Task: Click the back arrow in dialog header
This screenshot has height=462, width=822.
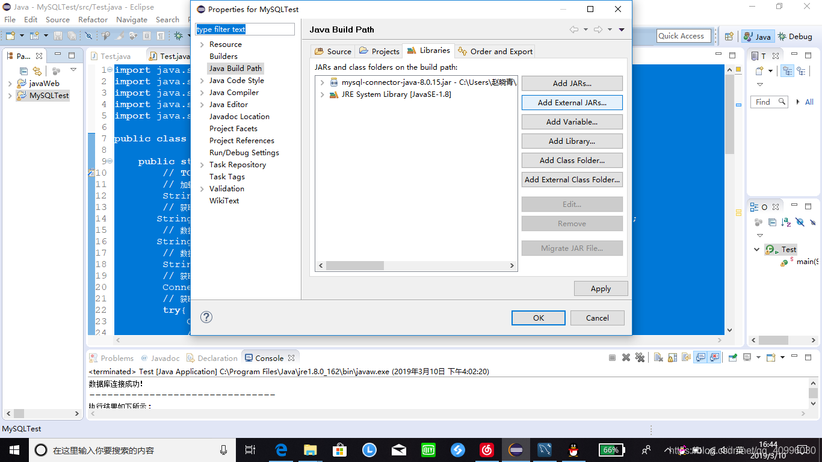Action: [x=574, y=29]
